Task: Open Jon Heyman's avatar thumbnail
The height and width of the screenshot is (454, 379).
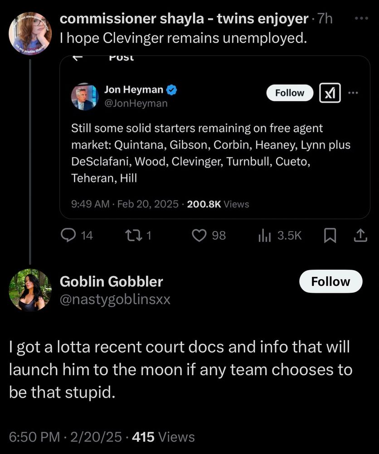Action: click(85, 97)
